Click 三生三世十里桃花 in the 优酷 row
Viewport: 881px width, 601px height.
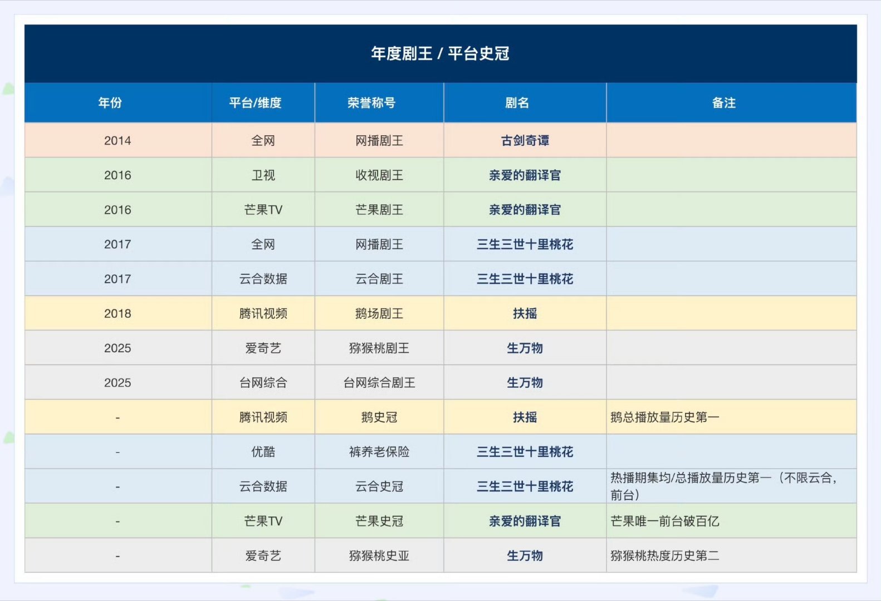point(525,452)
